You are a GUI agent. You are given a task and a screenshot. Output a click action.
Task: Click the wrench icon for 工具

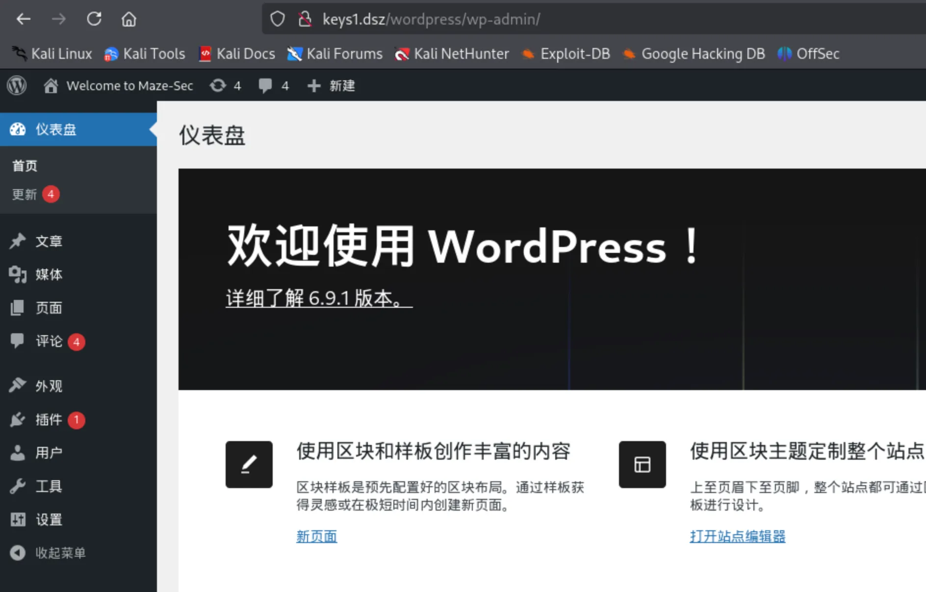[x=18, y=486]
